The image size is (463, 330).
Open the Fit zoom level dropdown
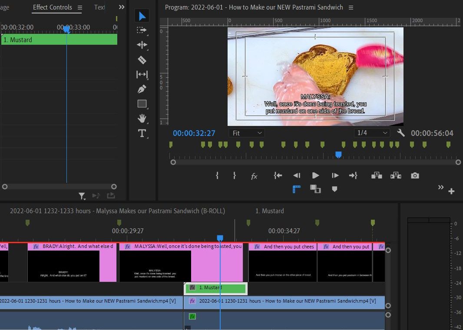(x=247, y=133)
